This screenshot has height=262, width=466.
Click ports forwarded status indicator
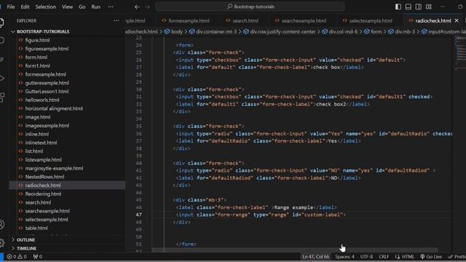[37, 257]
